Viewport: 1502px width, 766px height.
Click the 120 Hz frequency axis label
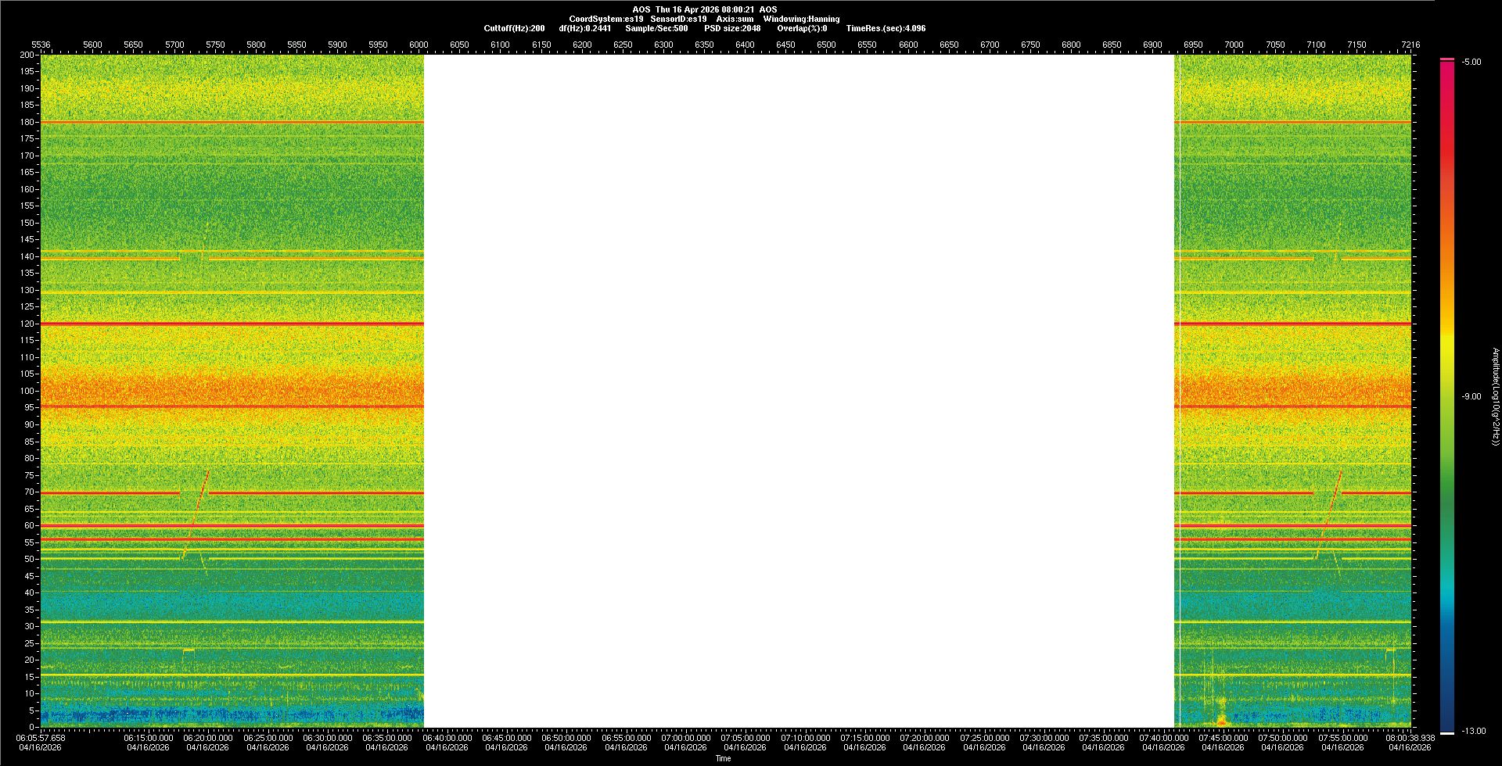tap(28, 324)
